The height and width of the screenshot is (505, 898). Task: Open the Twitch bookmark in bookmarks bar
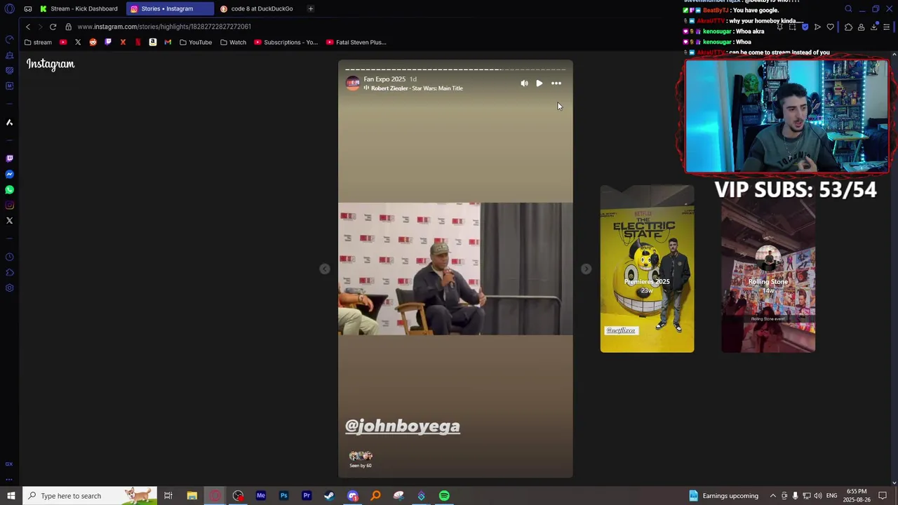tap(107, 42)
